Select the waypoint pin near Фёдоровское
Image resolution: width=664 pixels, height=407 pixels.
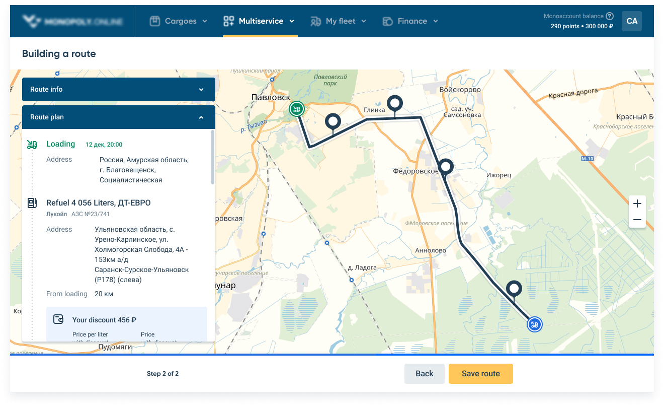tap(446, 167)
